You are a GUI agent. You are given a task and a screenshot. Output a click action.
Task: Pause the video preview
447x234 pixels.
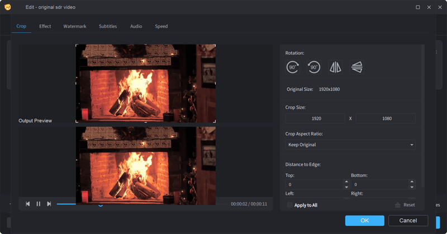(x=39, y=204)
